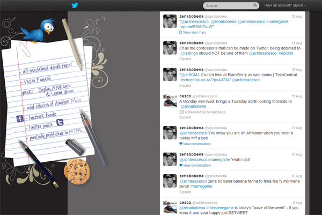Click zenabobena avatar on 13 Aug tweet
The width and height of the screenshot is (322, 215).
(x=170, y=48)
